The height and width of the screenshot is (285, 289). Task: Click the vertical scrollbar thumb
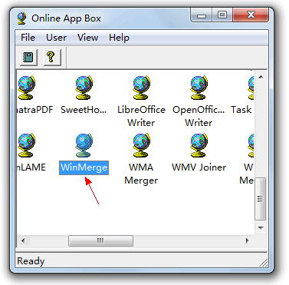pyautogui.click(x=261, y=199)
